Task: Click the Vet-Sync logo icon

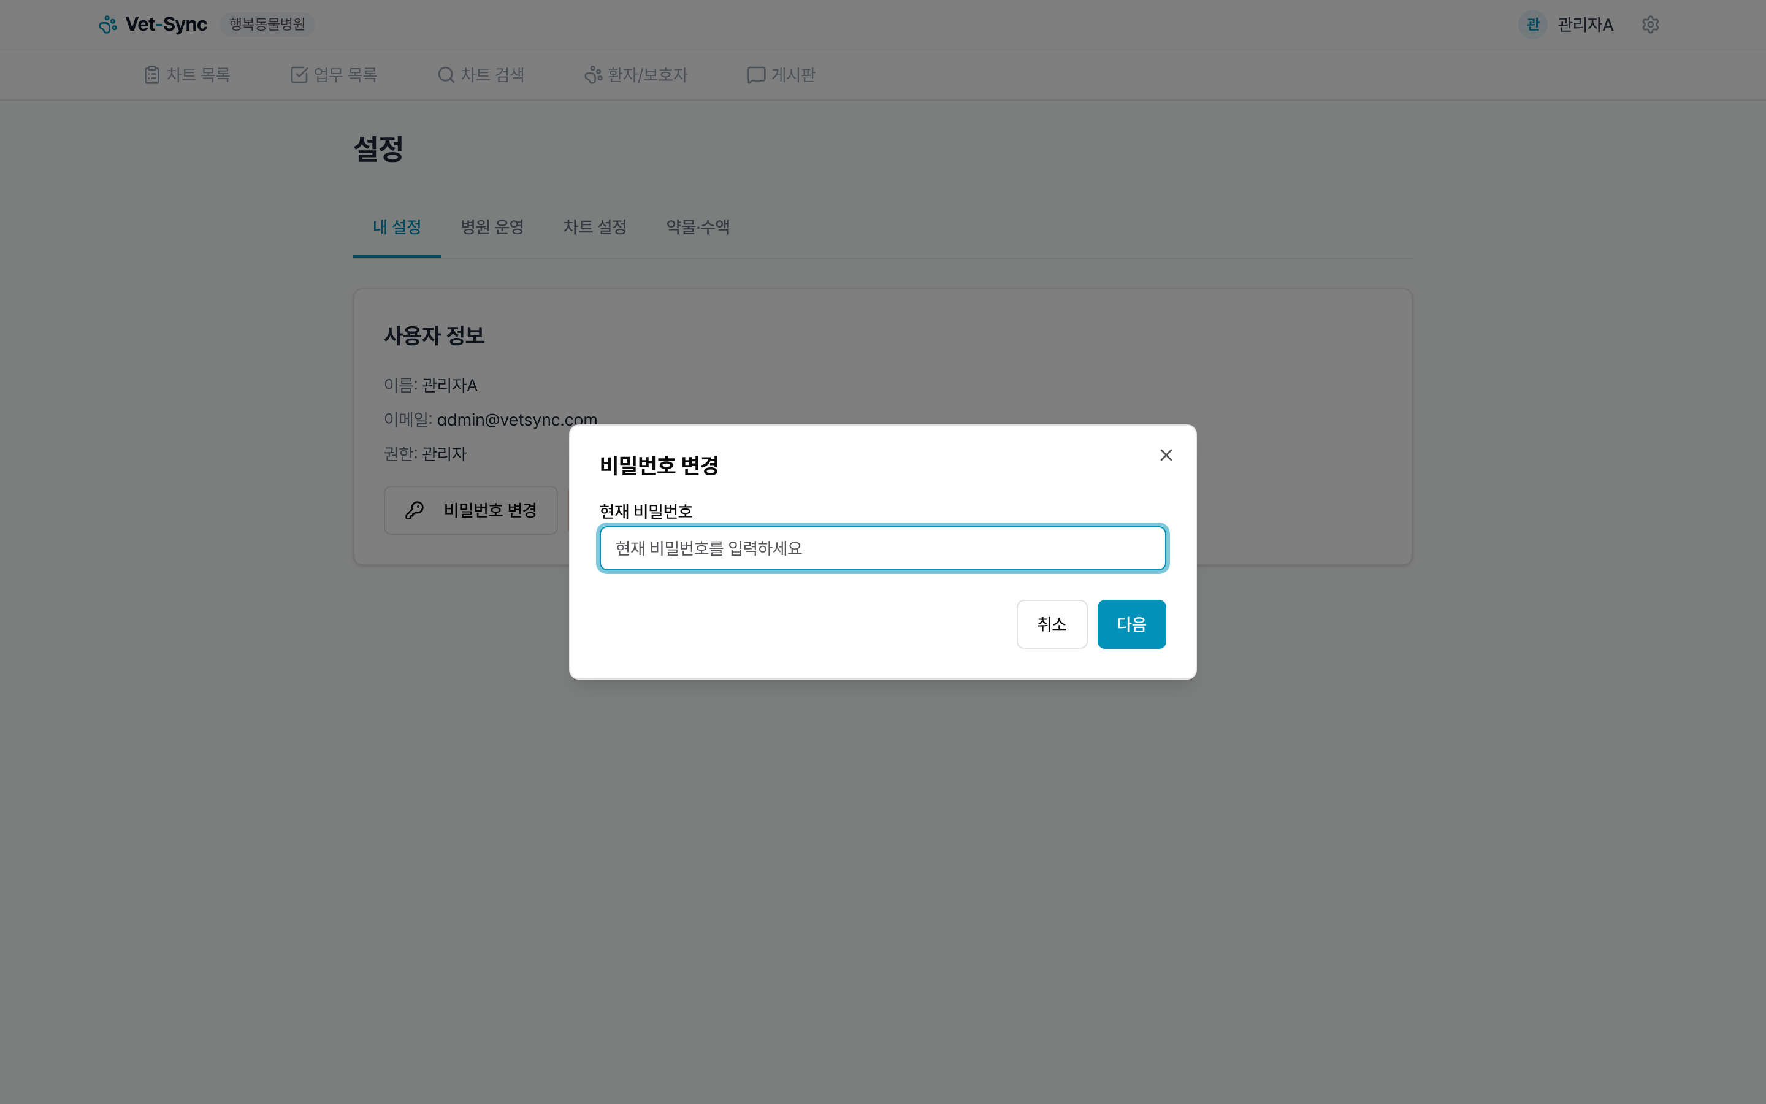Action: pyautogui.click(x=108, y=24)
